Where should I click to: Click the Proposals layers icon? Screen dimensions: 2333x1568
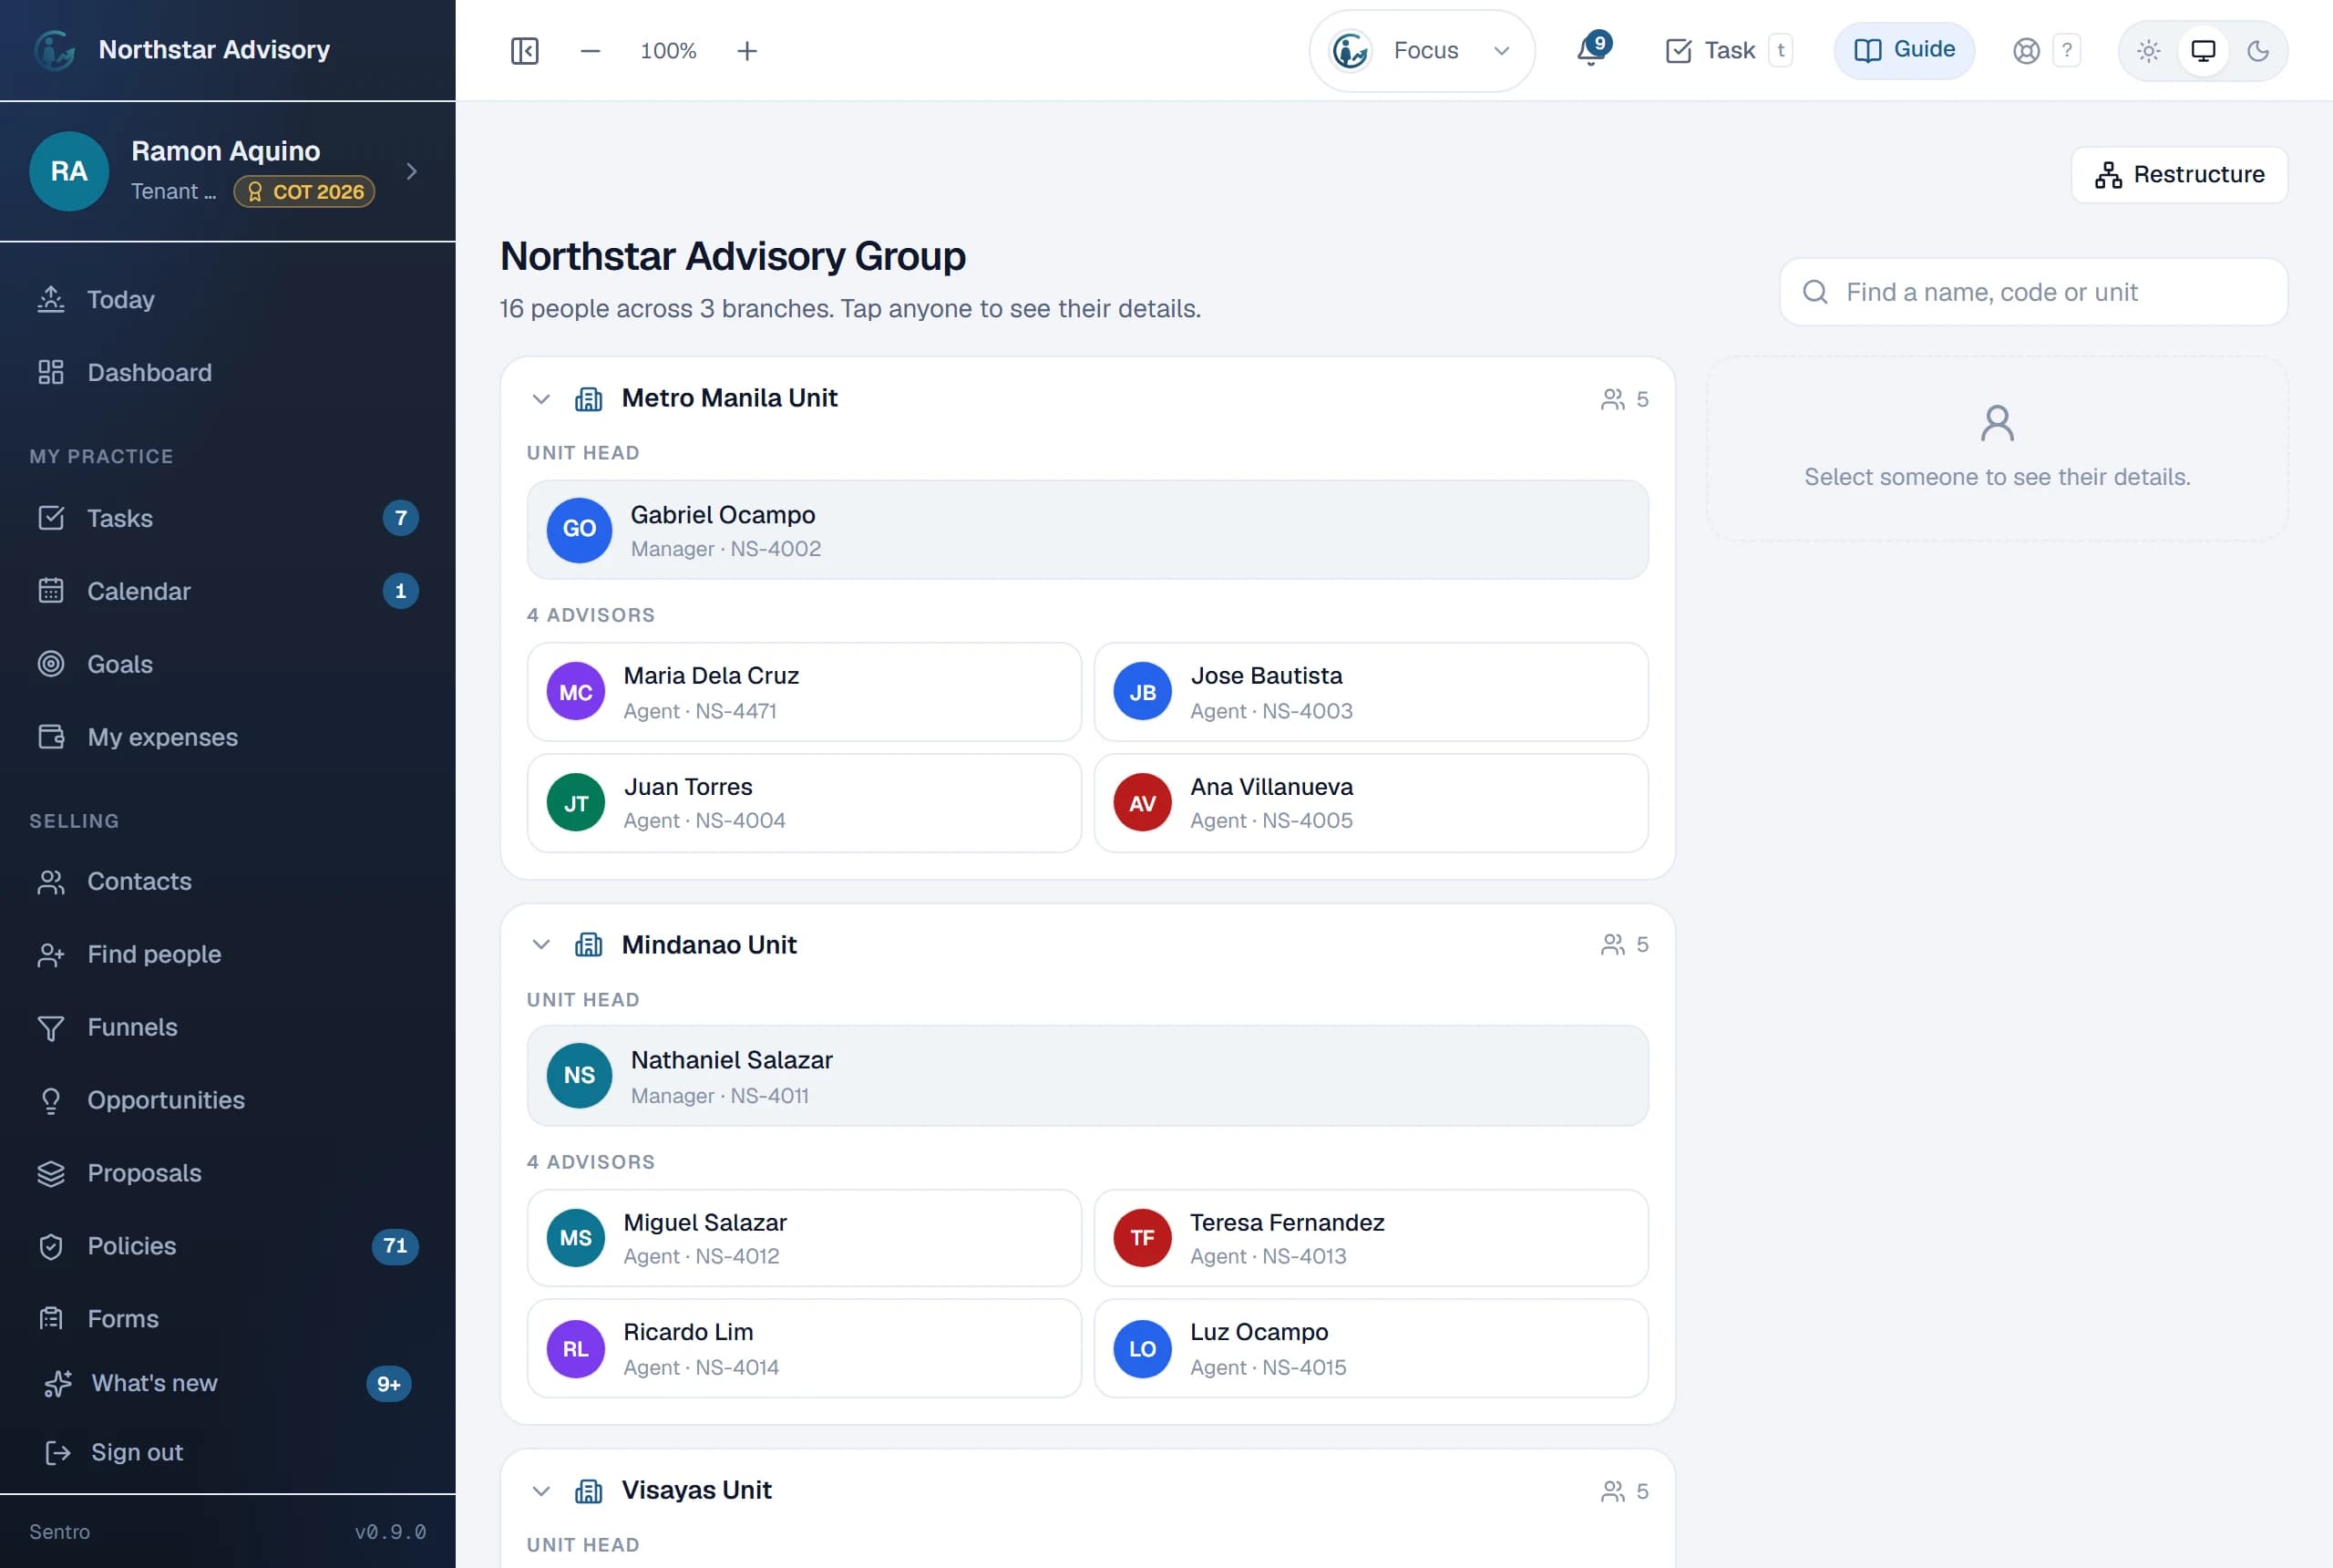click(51, 1174)
